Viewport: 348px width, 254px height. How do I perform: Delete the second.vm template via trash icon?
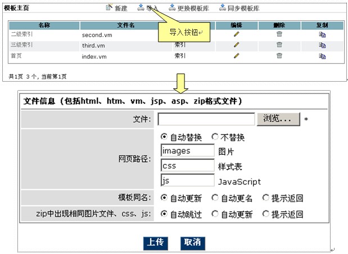[279, 34]
